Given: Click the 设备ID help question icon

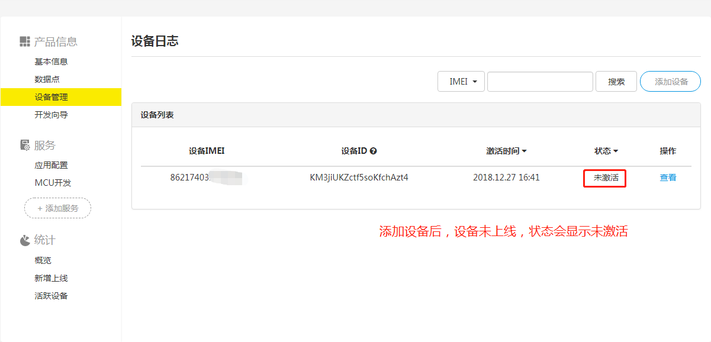Looking at the screenshot, I should click(374, 151).
